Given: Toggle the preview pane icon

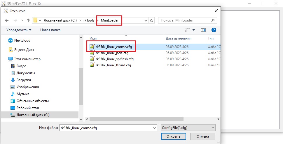Looking at the screenshot, I should click(203, 30).
